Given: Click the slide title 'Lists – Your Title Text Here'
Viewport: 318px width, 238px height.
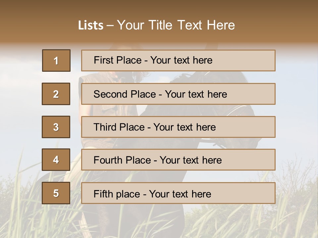Looking at the screenshot, I should pos(156,25).
